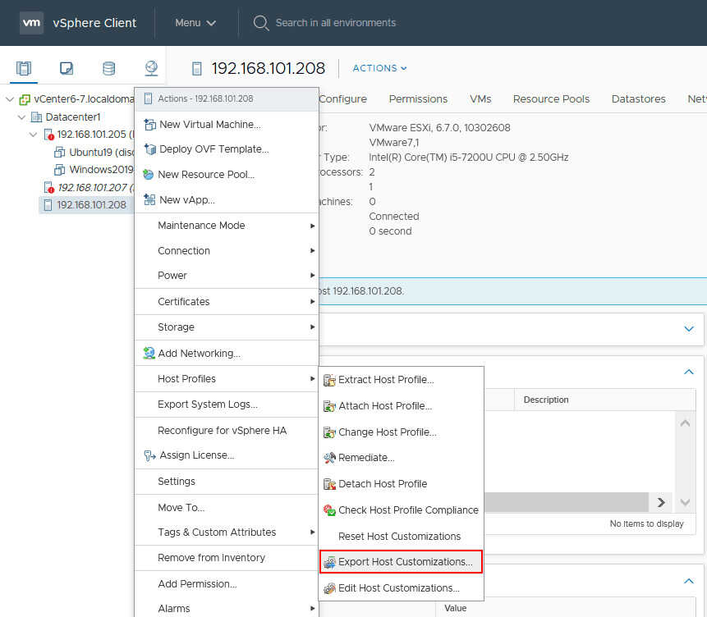
Task: Click Windows2019 virtual machine icon
Action: 59,170
